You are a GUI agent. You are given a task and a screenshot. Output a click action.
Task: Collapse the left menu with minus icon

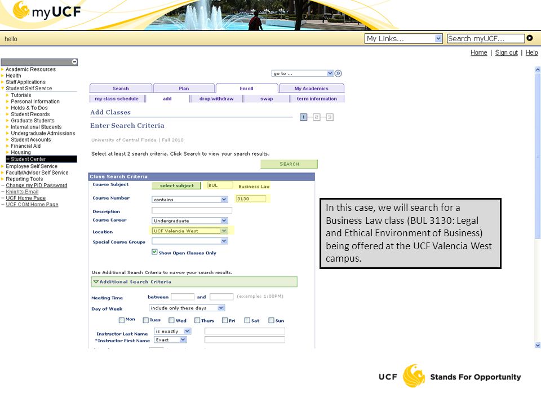(x=74, y=62)
